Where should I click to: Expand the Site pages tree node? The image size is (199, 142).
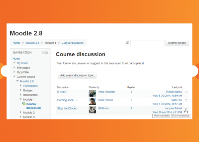tap(14, 68)
